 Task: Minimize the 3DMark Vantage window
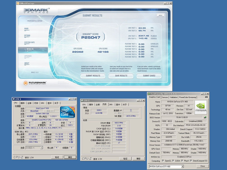click(165, 3)
